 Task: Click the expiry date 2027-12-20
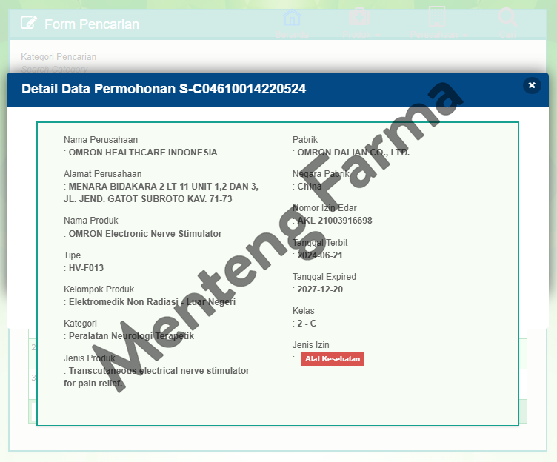click(x=320, y=289)
